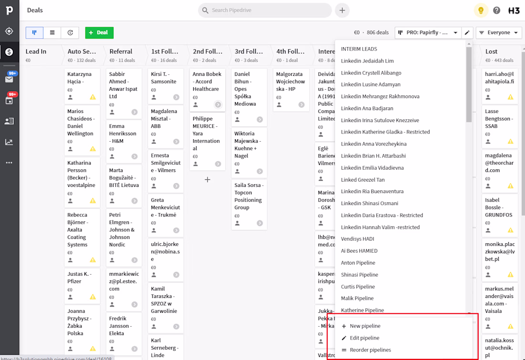
Task: Select INTERIM LEADS pipeline entry
Action: 359,49
